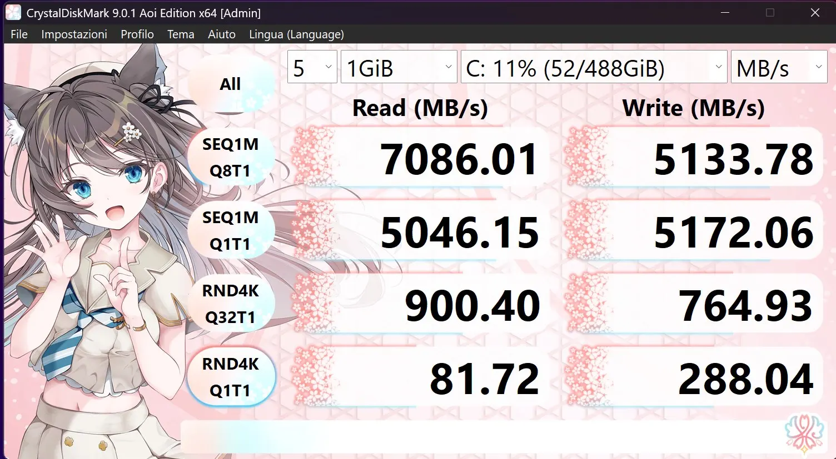Start the SEQ1M Q8T1 test
The image size is (836, 459).
[231, 158]
